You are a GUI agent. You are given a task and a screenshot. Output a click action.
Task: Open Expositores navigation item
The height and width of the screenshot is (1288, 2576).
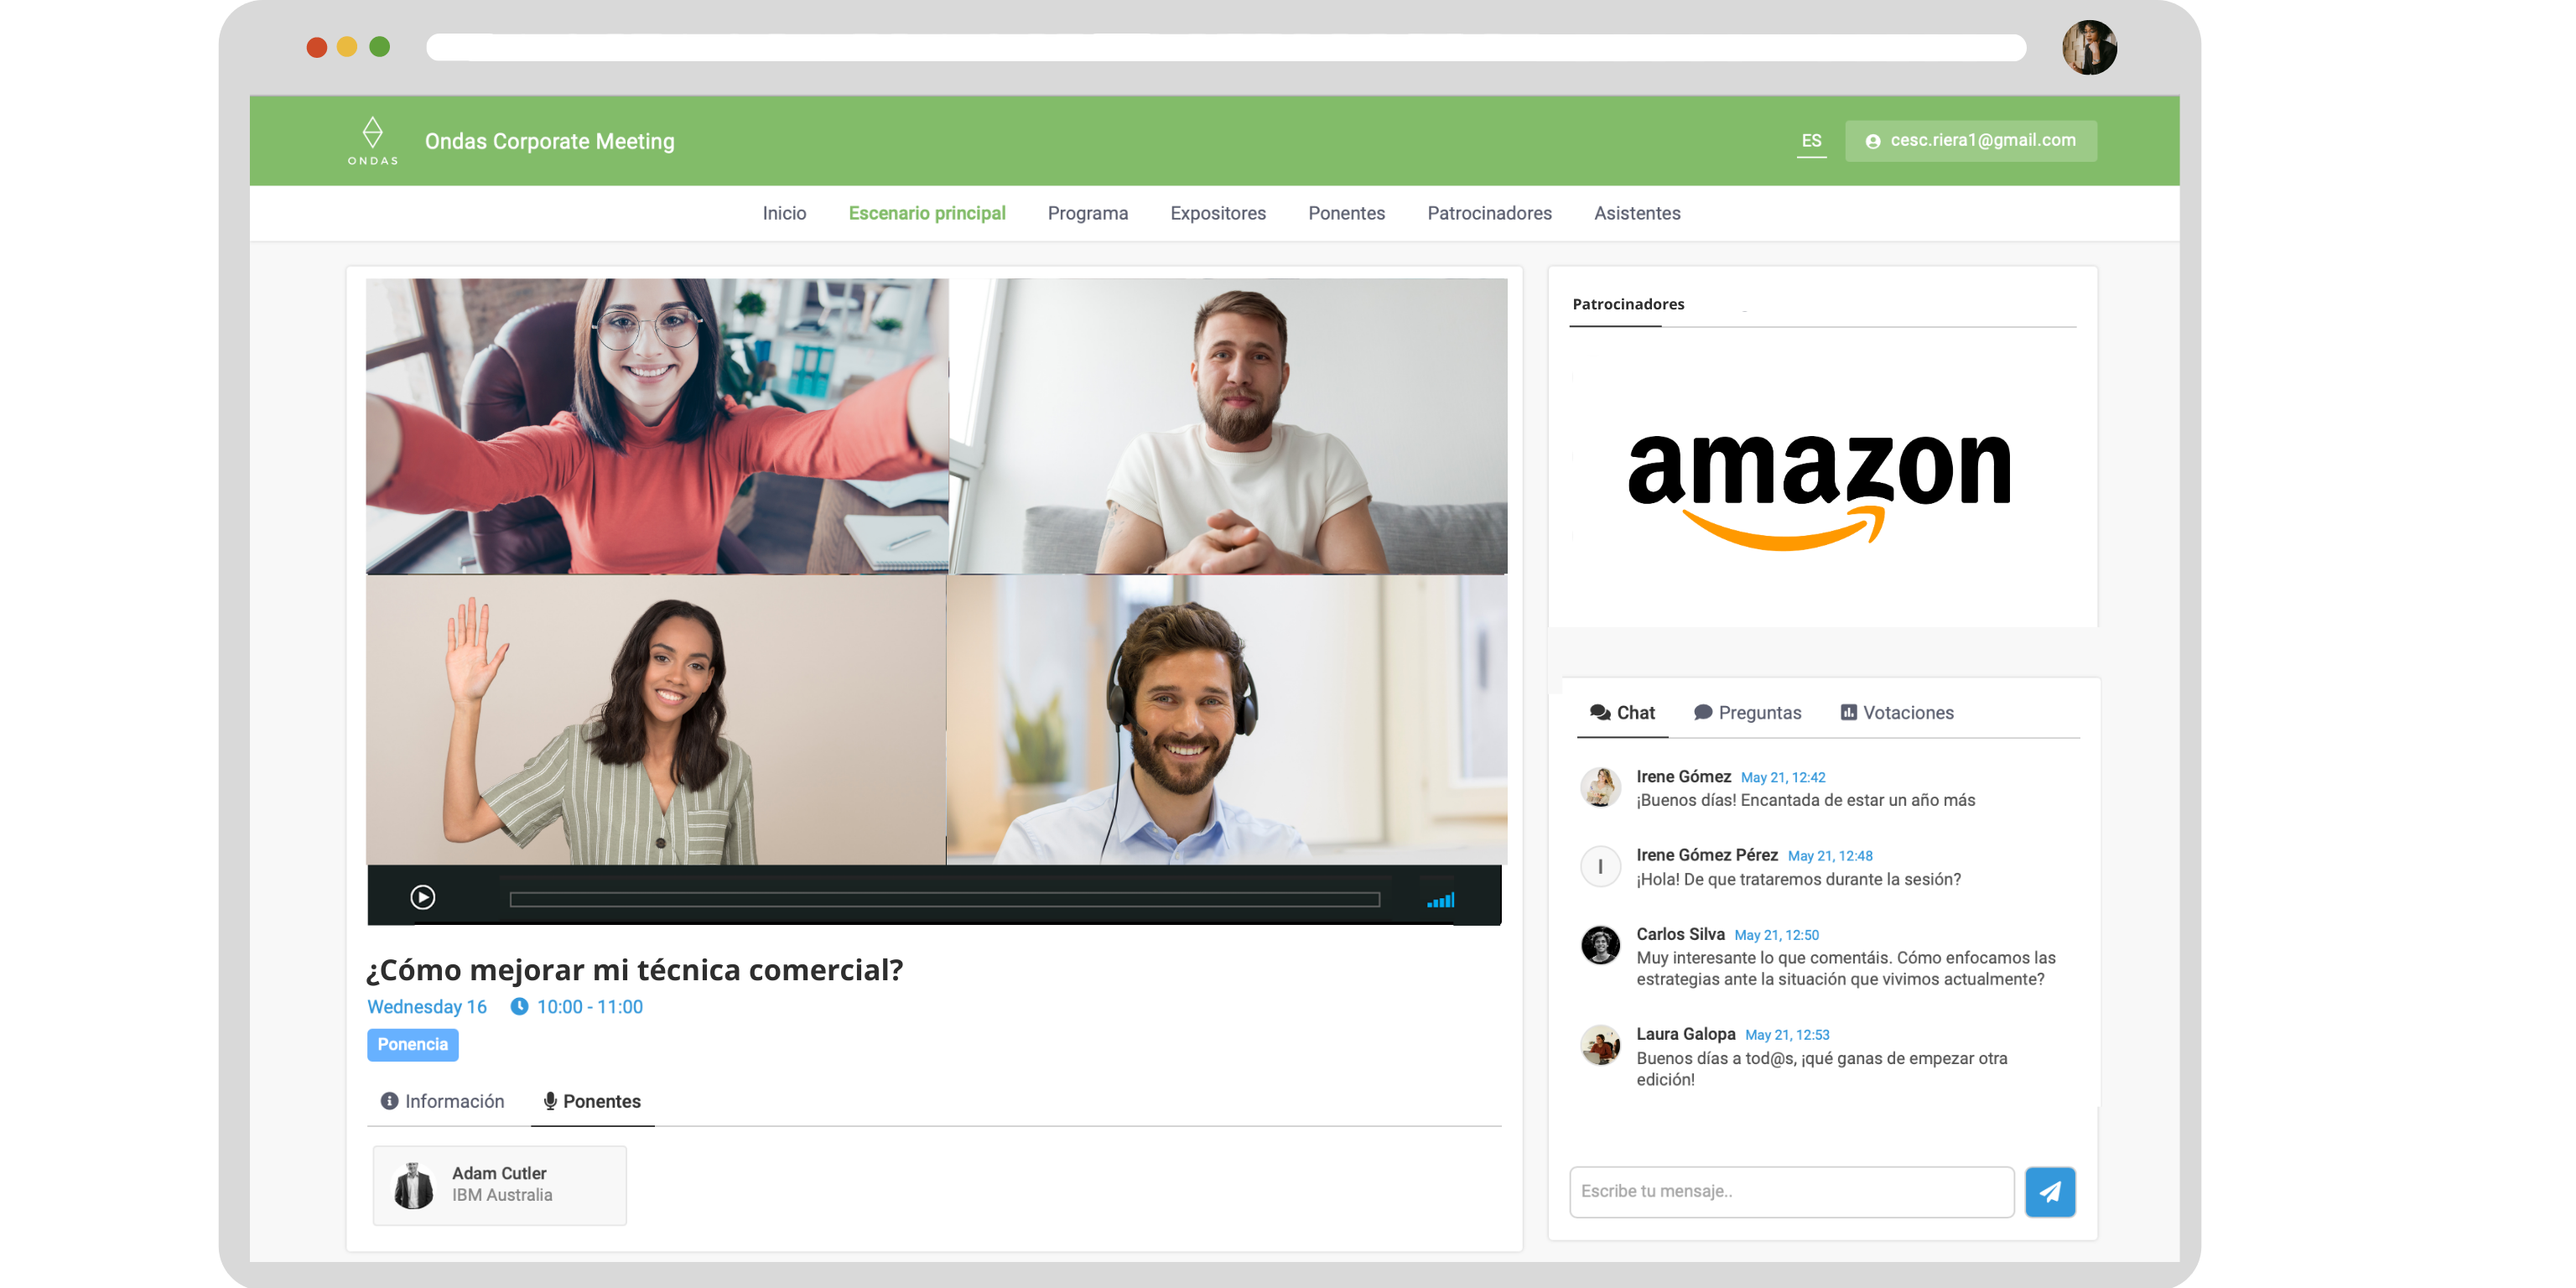coord(1218,213)
